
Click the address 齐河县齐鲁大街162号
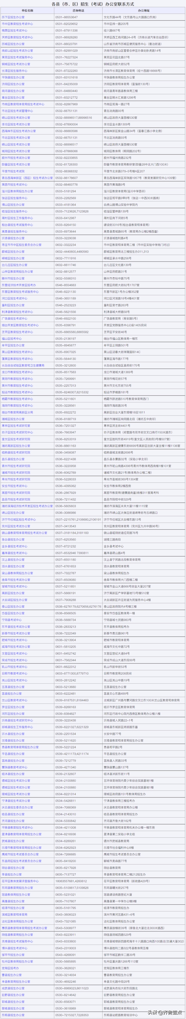point(118,821)
